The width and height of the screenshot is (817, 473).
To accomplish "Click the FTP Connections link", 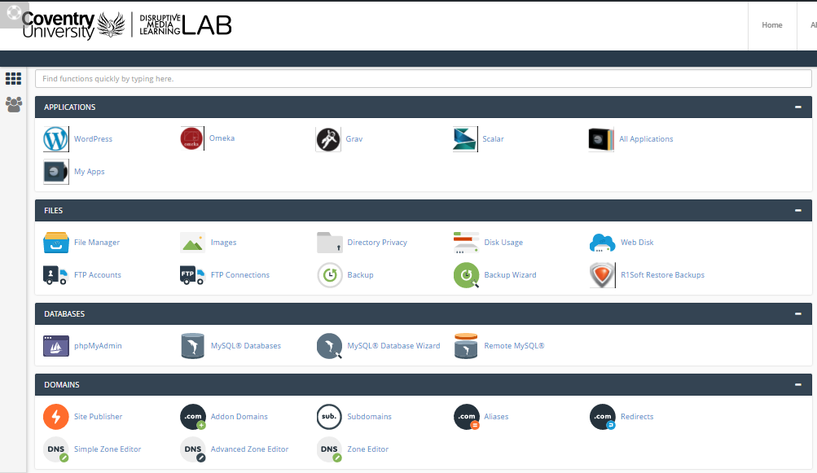I will pos(239,275).
